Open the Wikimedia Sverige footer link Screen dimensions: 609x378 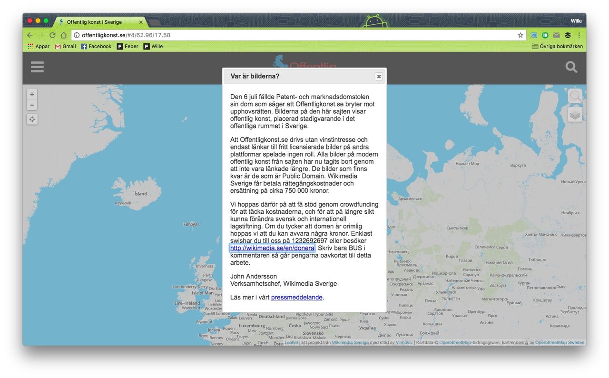pos(350,343)
